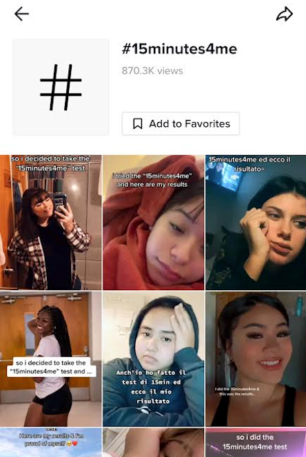Click white caption box 'so i decided to take the'
The width and height of the screenshot is (306, 457).
pos(51,367)
